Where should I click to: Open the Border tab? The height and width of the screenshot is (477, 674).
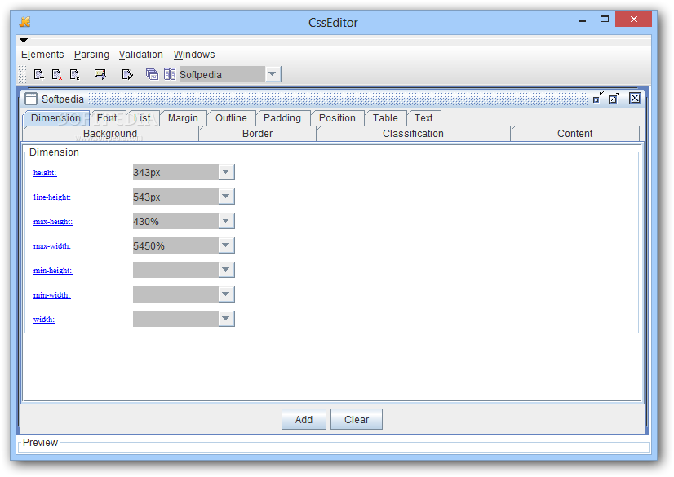tap(258, 134)
